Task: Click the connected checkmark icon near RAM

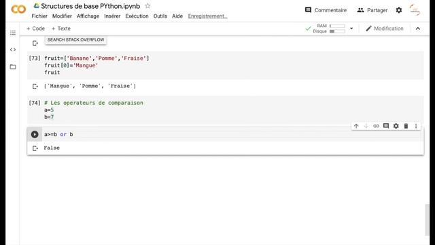Action: tap(308, 29)
